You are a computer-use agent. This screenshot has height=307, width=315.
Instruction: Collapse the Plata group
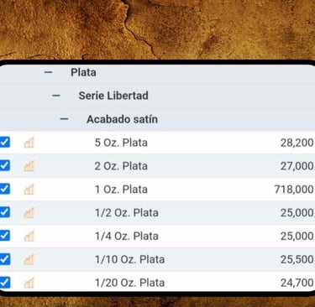[48, 72]
